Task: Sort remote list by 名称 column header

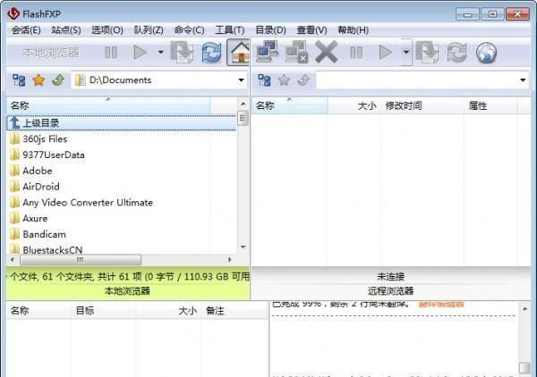Action: 290,105
